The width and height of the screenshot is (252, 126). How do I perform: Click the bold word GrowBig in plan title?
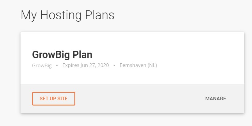pos(51,55)
